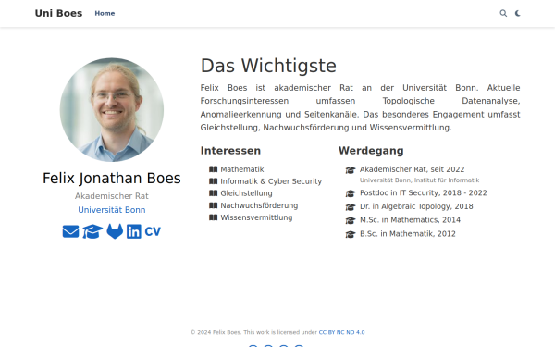Toggle dark mode moon icon
Image resolution: width=555 pixels, height=347 pixels.
point(517,13)
